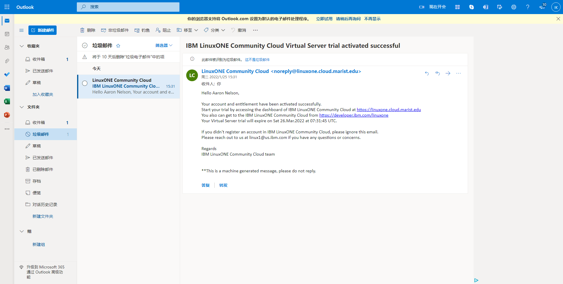Open Calendar from the left rail
Image resolution: width=563 pixels, height=284 pixels.
7,34
